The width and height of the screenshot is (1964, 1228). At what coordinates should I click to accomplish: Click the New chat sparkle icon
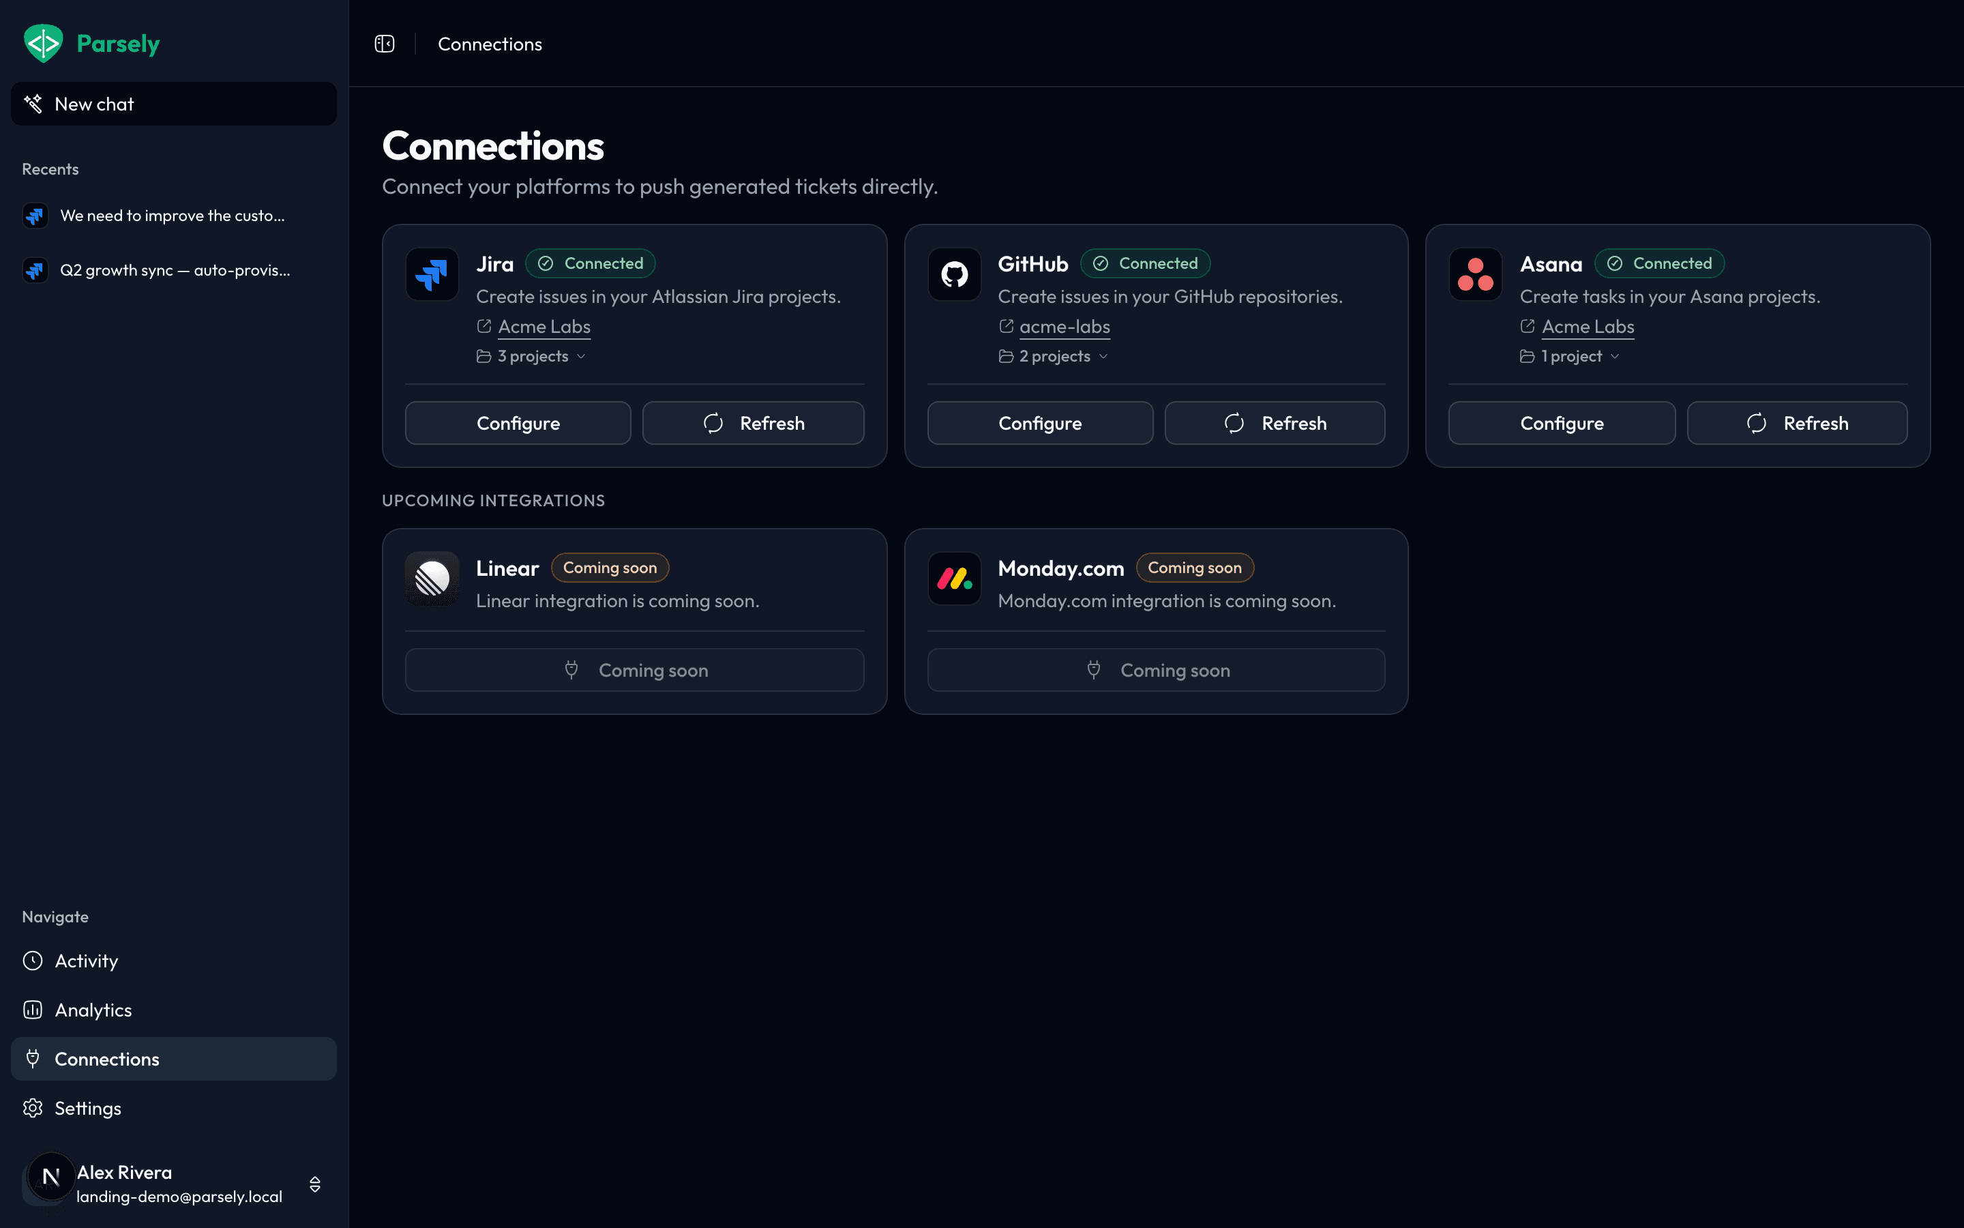click(33, 104)
